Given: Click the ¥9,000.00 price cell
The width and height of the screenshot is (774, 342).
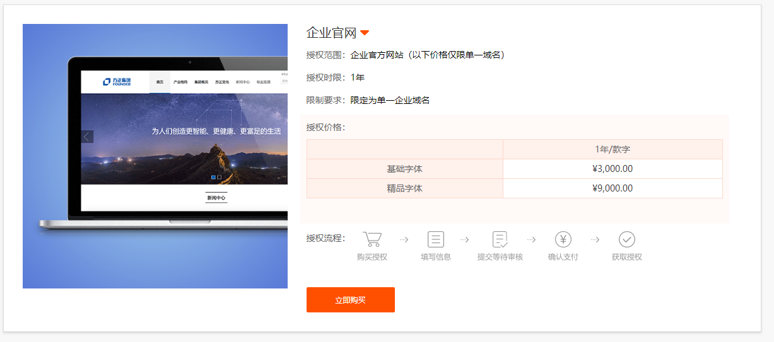Looking at the screenshot, I should pyautogui.click(x=612, y=188).
